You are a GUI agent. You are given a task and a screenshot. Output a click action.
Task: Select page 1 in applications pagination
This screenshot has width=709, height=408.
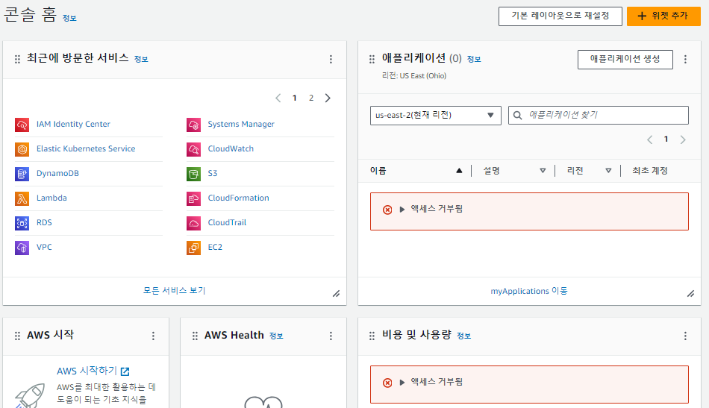(x=666, y=139)
